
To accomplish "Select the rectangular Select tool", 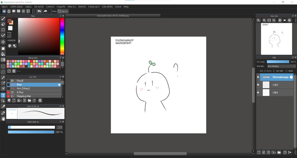I will pos(3,66).
